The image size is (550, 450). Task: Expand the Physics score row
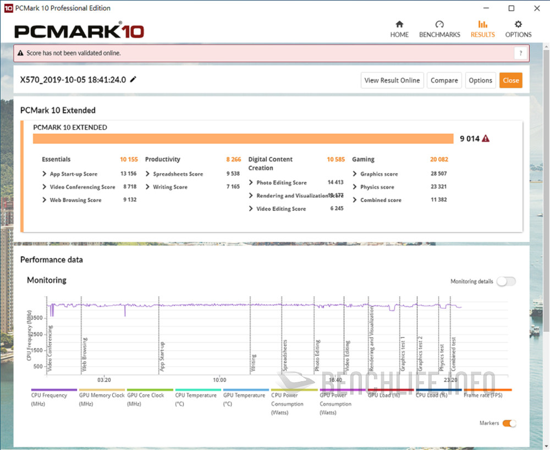tap(355, 186)
